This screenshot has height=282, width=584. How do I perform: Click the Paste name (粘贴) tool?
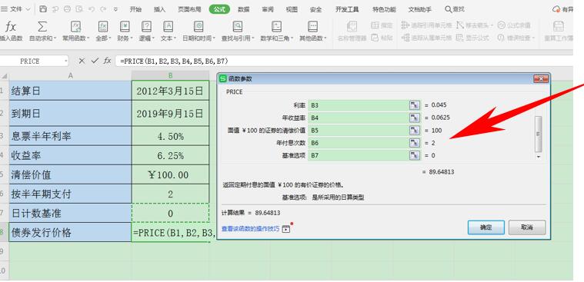pyautogui.click(x=382, y=38)
